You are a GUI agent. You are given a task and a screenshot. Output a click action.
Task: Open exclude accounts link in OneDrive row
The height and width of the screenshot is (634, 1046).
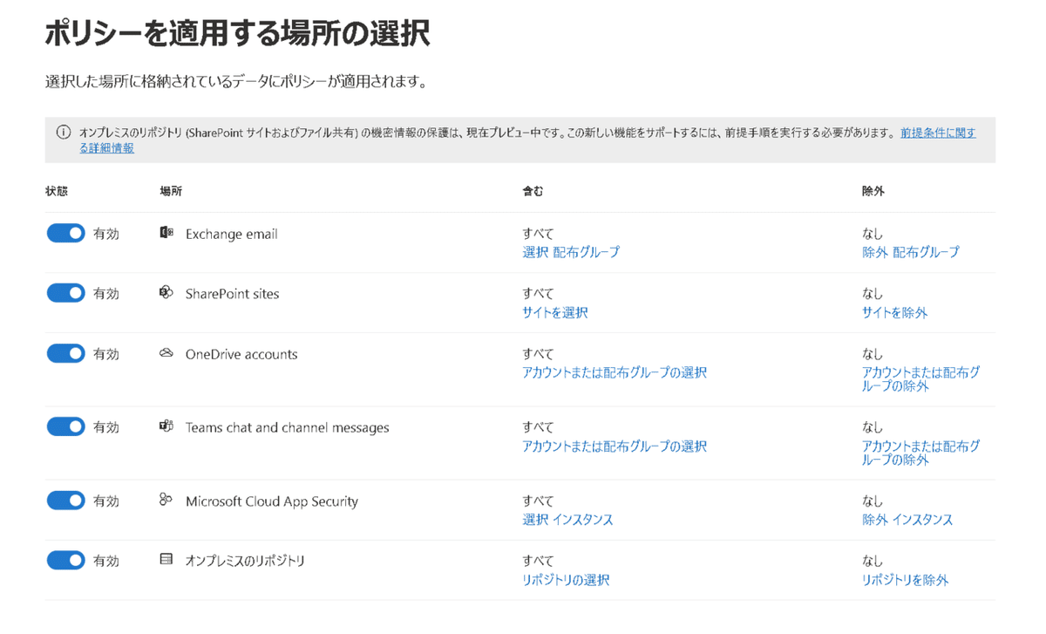tap(921, 378)
